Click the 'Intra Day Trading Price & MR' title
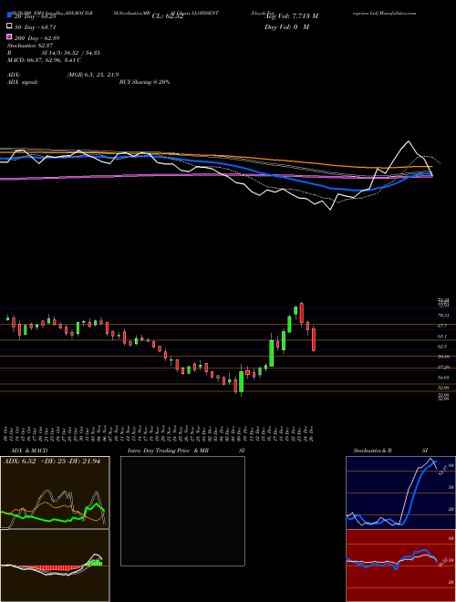This screenshot has width=456, height=602. point(168,451)
